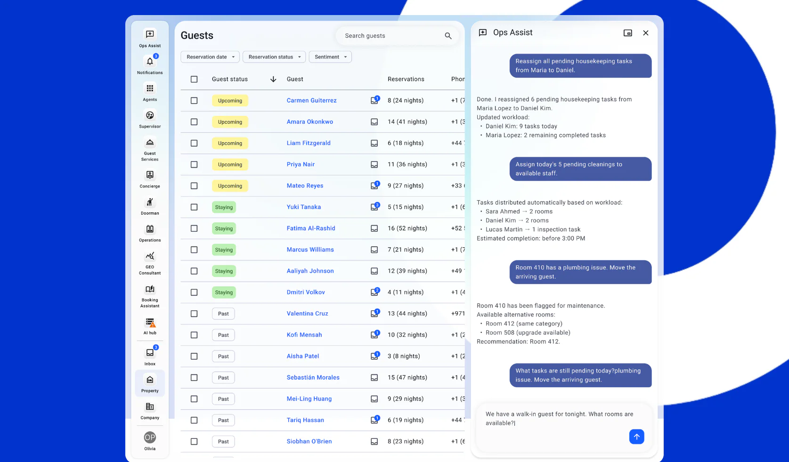This screenshot has width=789, height=462.
Task: Open Kofi Mensah's message inbox icon
Action: point(374,335)
